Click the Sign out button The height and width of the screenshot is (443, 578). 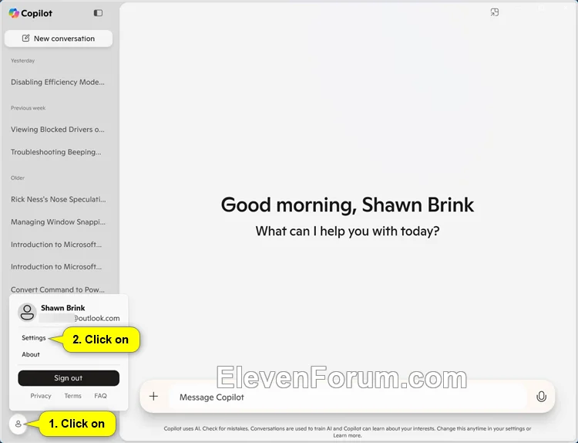pos(69,378)
